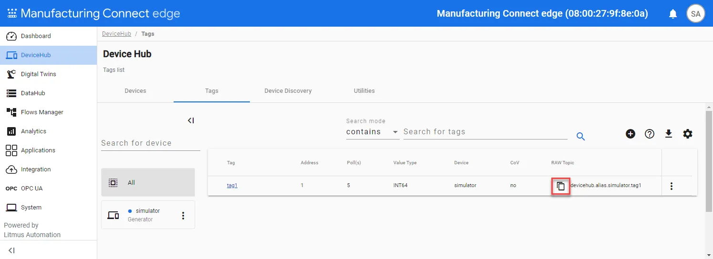Screen dimensions: 713x259
Task: Switch to the Devices tab
Action: [x=135, y=91]
